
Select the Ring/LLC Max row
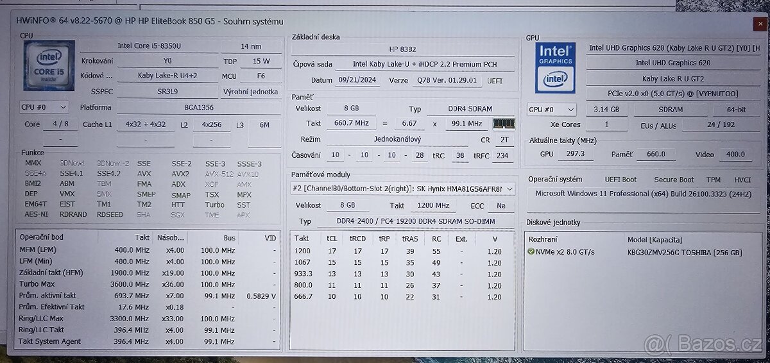148,319
